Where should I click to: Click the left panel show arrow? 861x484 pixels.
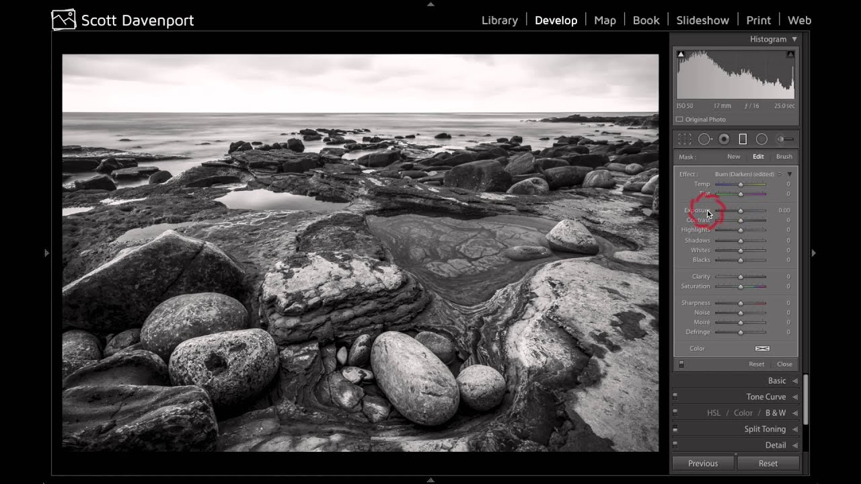click(x=46, y=253)
